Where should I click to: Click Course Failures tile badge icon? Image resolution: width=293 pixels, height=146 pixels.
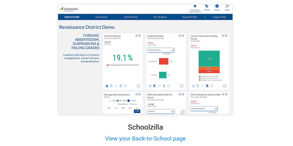(x=226, y=36)
